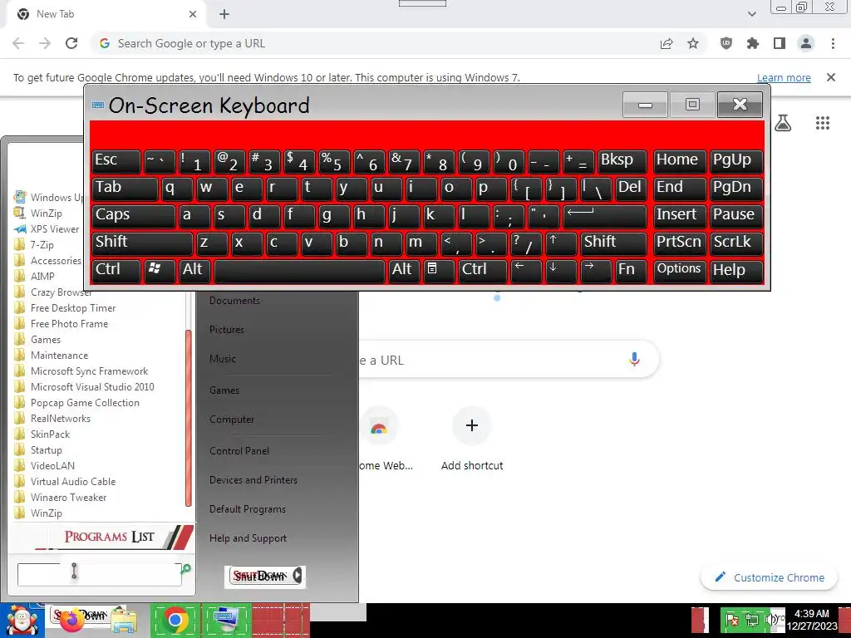
Task: Toggle Insert key on keyboard
Action: (680, 215)
